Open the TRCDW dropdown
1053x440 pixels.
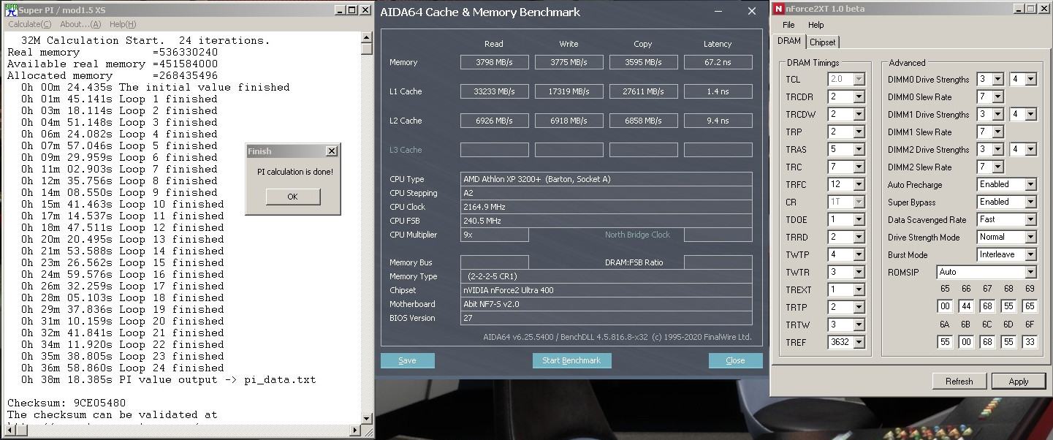click(x=859, y=114)
